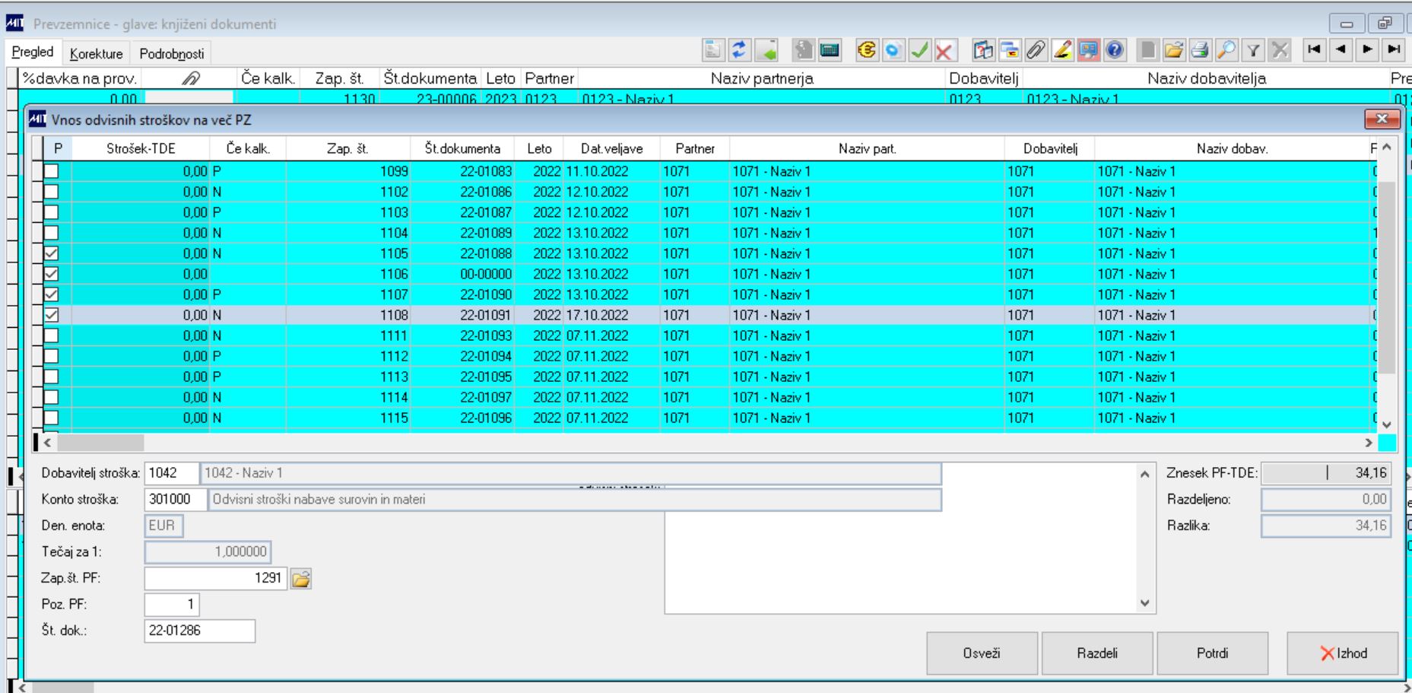Jump to first record navigation arrow
The image size is (1412, 693).
[x=1313, y=49]
